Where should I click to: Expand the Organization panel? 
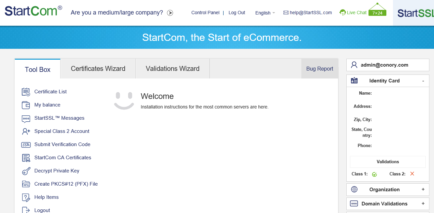(x=423, y=190)
